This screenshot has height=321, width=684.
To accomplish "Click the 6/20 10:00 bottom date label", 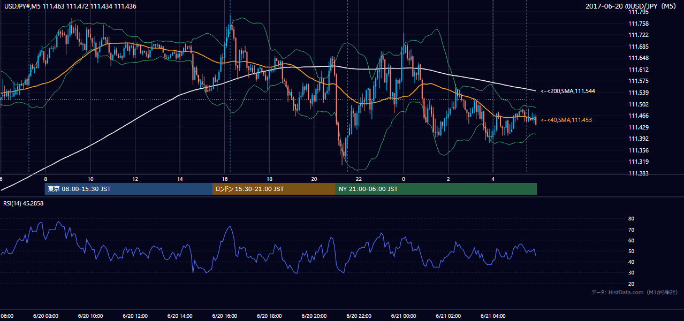I will (x=90, y=316).
